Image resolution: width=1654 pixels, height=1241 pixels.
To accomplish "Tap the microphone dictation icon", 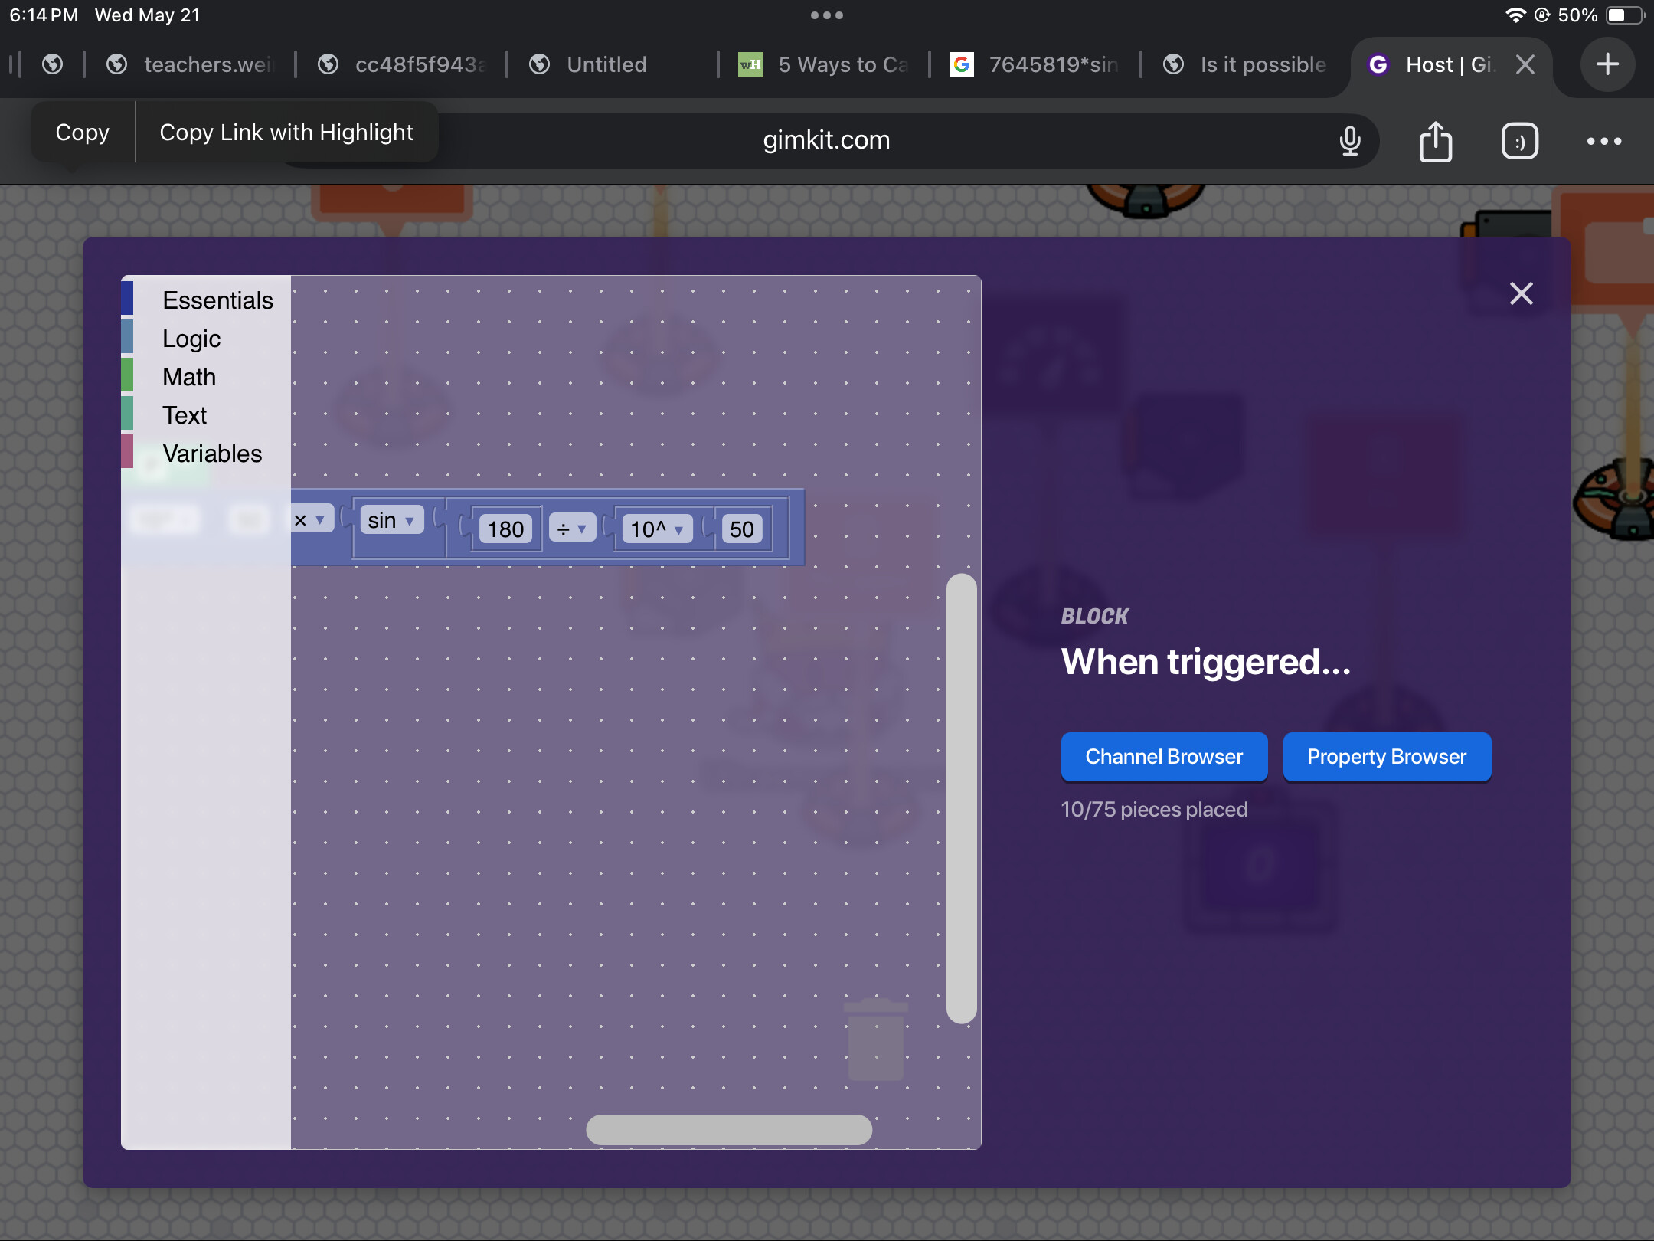I will coord(1350,141).
